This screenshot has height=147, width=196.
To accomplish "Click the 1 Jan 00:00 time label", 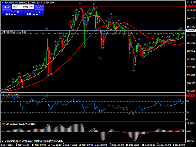I will (179, 145).
